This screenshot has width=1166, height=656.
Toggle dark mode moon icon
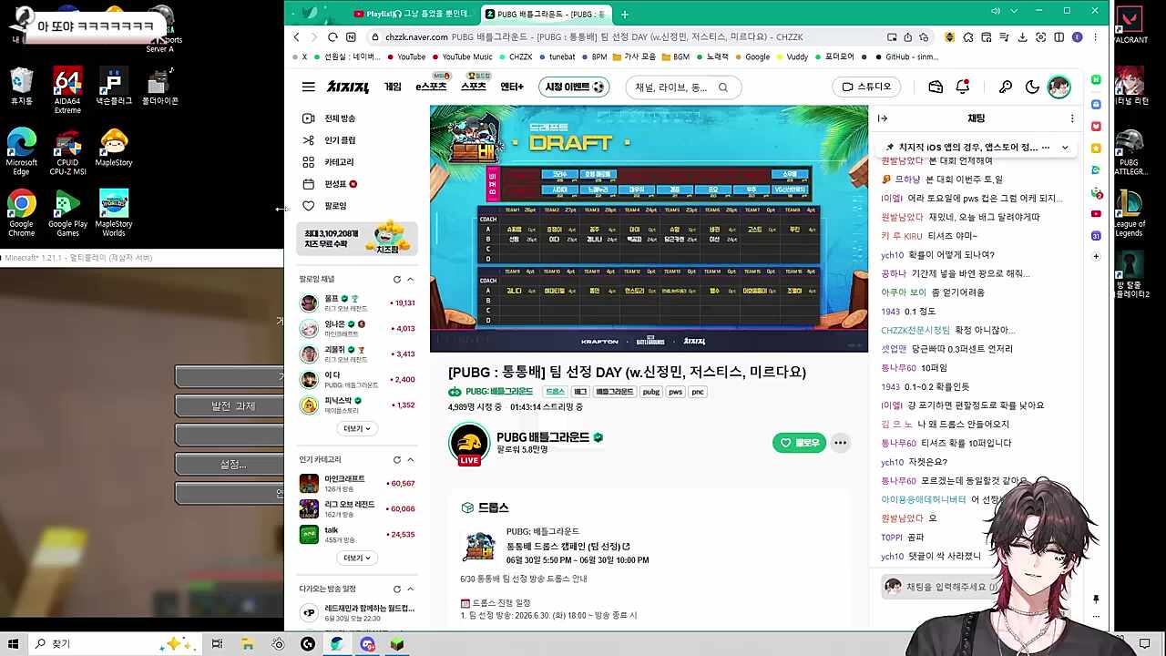(1032, 87)
